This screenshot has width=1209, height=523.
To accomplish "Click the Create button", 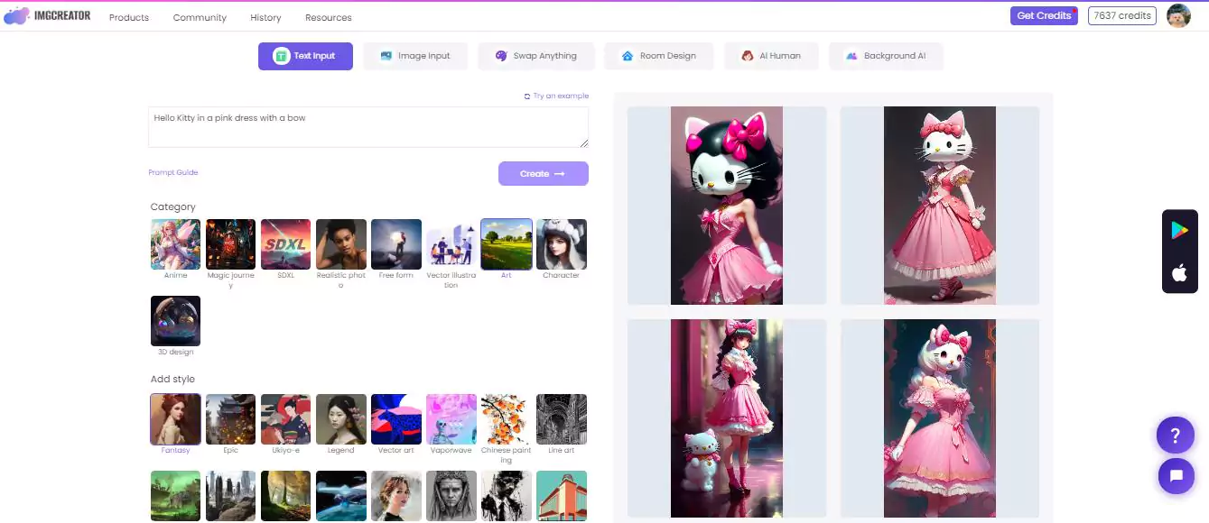I will (x=544, y=173).
